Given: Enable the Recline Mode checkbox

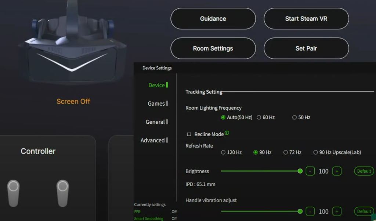Looking at the screenshot, I should (x=189, y=134).
